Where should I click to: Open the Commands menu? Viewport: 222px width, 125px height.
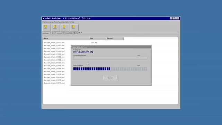(50, 22)
